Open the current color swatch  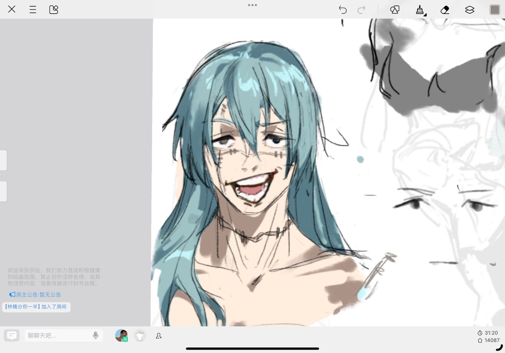click(x=495, y=10)
